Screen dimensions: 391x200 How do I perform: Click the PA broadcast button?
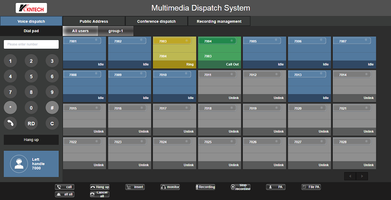[276, 187]
